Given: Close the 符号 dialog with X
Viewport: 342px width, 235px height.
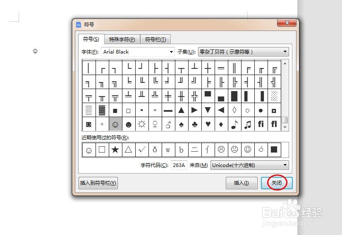Looking at the screenshot, I should point(287,23).
